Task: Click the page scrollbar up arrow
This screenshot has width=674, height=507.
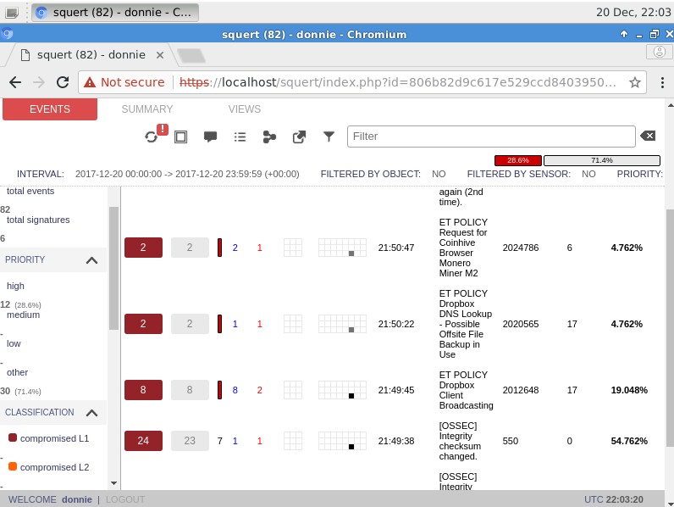Action: tap(670, 104)
